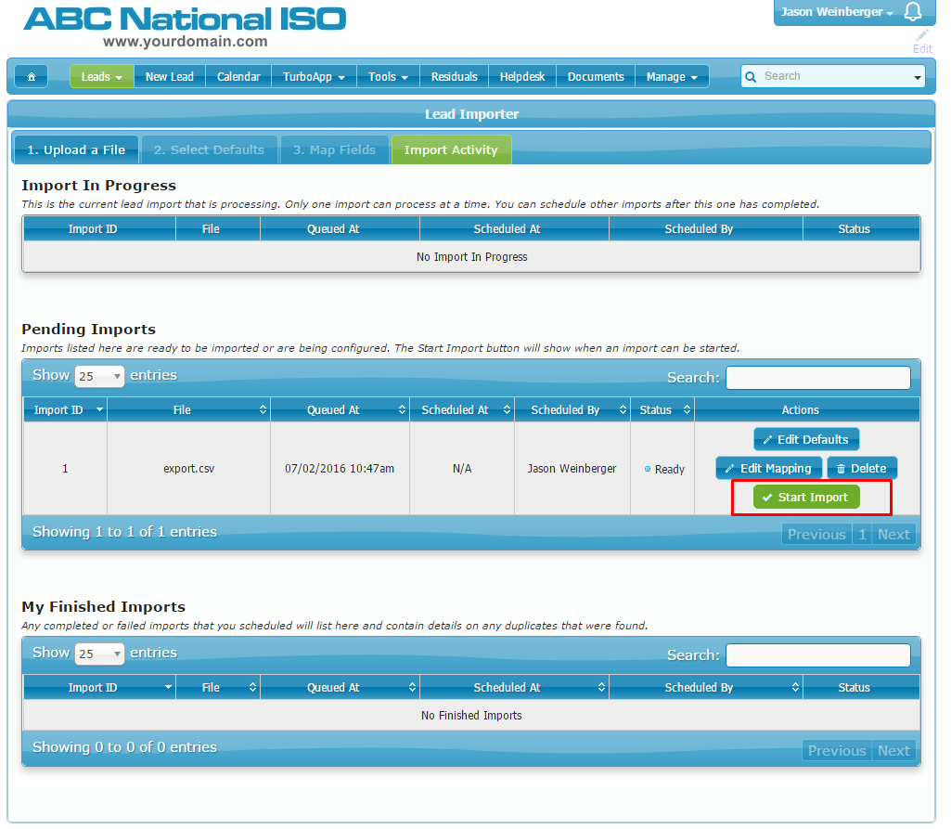Open the Leads dropdown menu
Image resolution: width=951 pixels, height=829 pixels.
pos(102,77)
